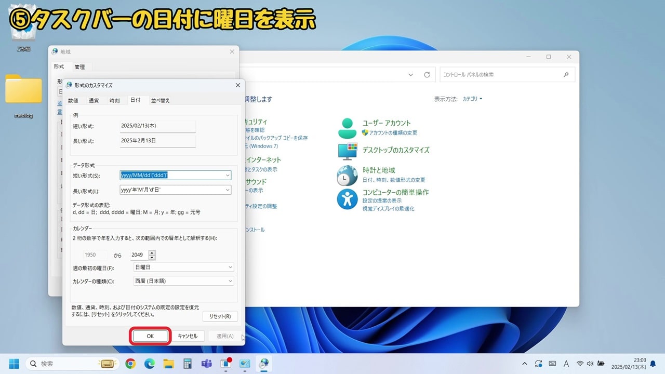Open the notification bell icon

coord(653,364)
